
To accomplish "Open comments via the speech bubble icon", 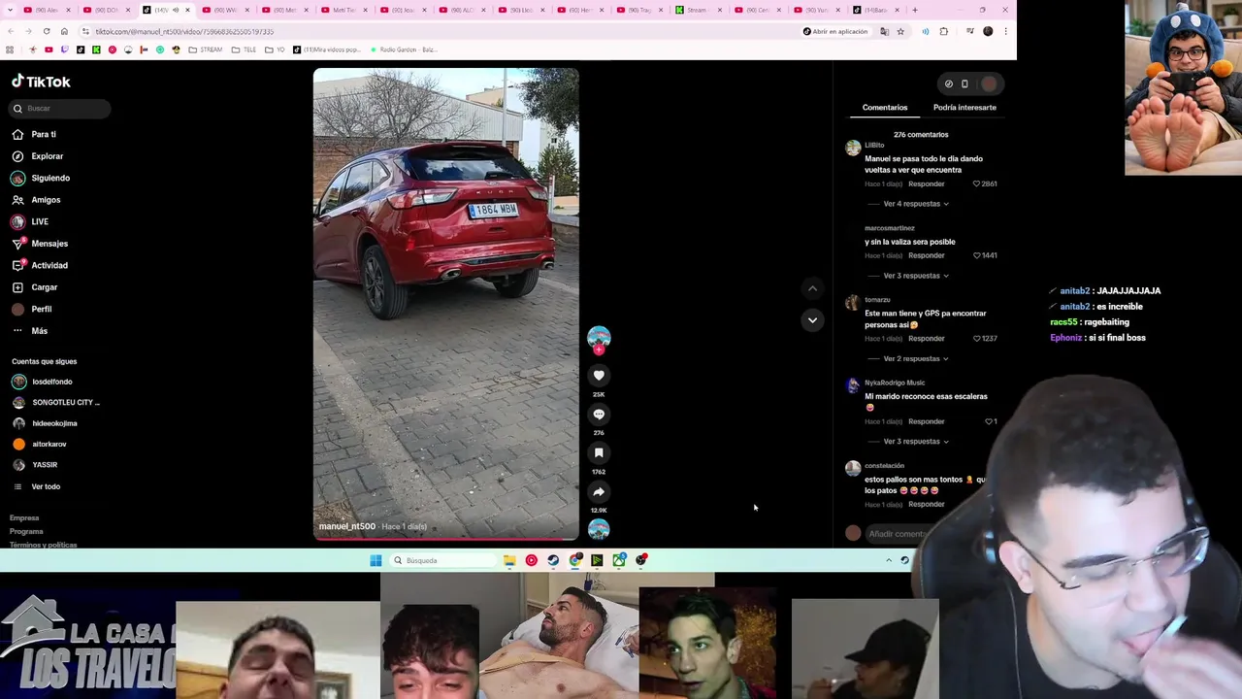I will coord(599,414).
